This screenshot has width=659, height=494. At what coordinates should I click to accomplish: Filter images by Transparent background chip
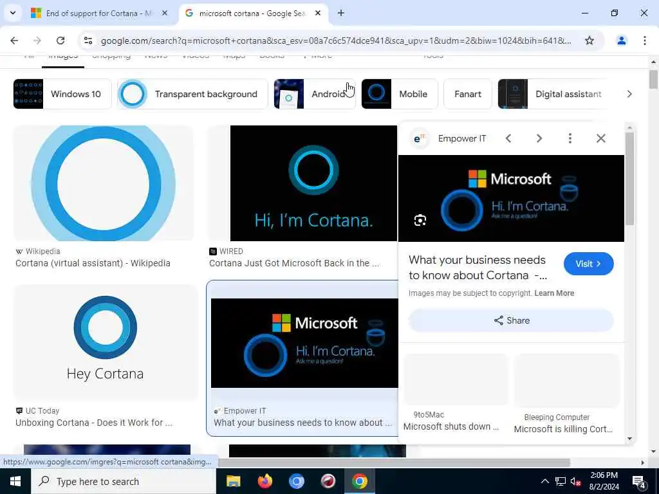pos(192,94)
